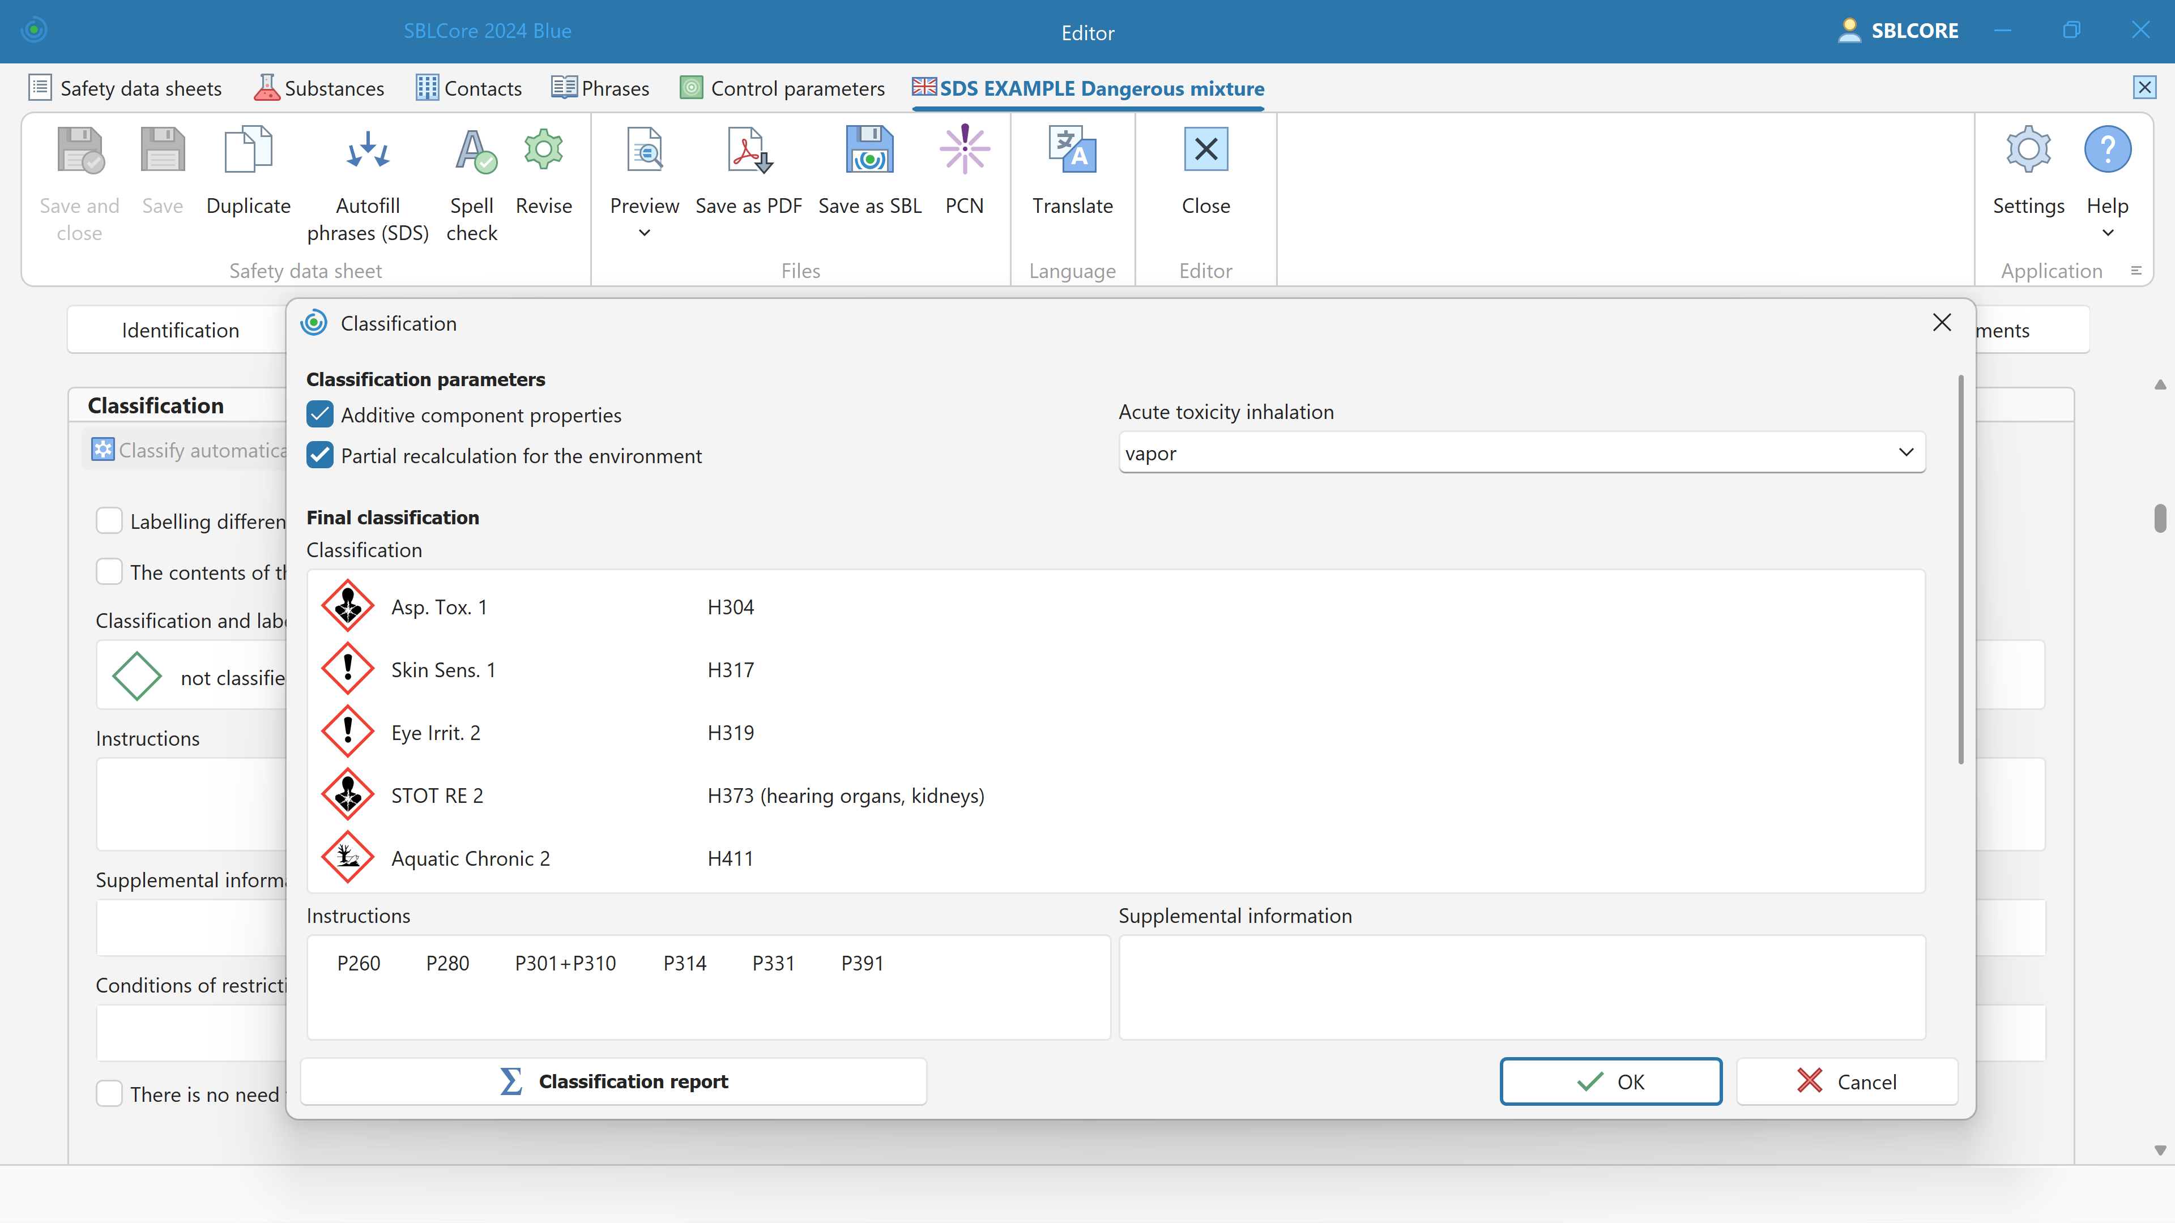Uncheck Additive component properties
Screen dimensions: 2175x1223
click(320, 414)
